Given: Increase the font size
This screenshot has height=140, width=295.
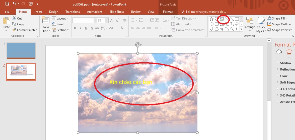Looking at the screenshot, I should (112, 20).
